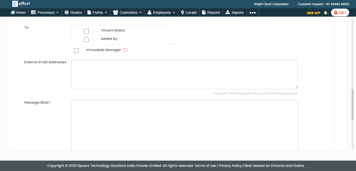Check the Vincent Bokka recipient checkbox
The width and height of the screenshot is (356, 171).
pyautogui.click(x=86, y=31)
